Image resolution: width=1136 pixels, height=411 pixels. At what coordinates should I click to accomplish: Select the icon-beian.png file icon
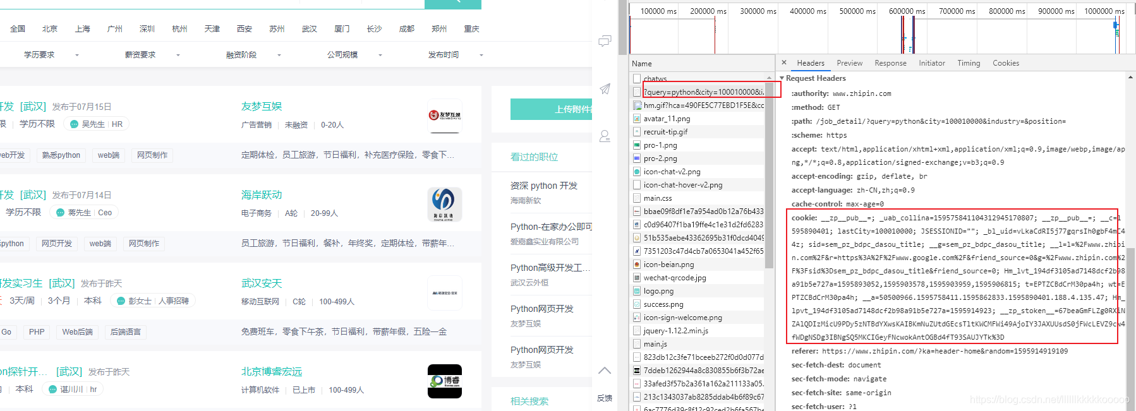pyautogui.click(x=637, y=265)
